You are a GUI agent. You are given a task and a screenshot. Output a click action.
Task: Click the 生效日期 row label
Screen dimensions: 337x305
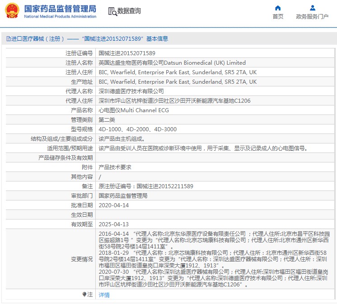82,215
